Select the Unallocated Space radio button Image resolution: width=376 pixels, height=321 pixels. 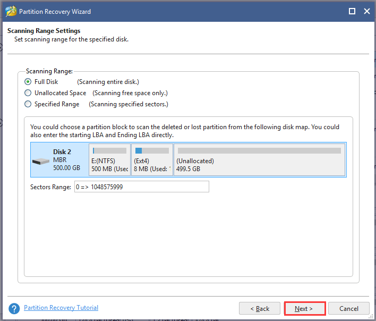pyautogui.click(x=28, y=93)
